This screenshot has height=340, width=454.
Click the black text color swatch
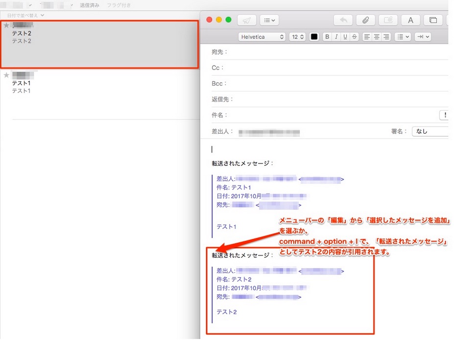[x=314, y=37]
